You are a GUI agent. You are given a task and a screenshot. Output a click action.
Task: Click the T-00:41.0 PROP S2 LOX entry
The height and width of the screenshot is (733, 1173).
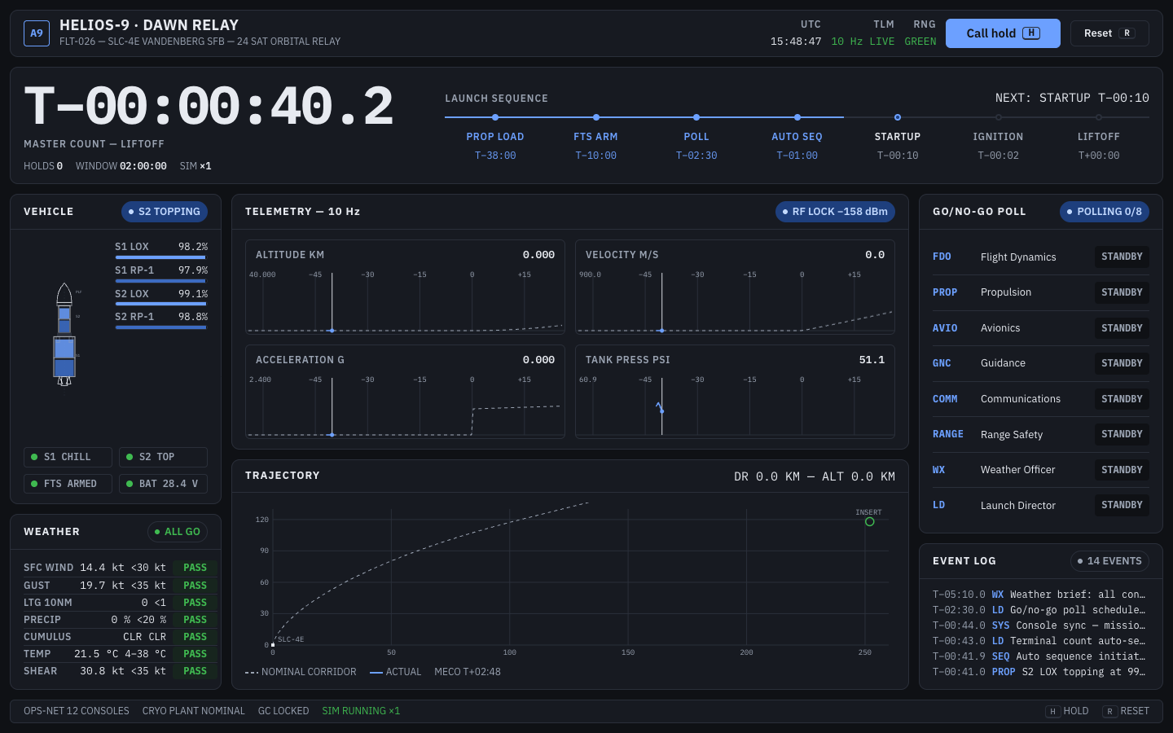click(1039, 672)
